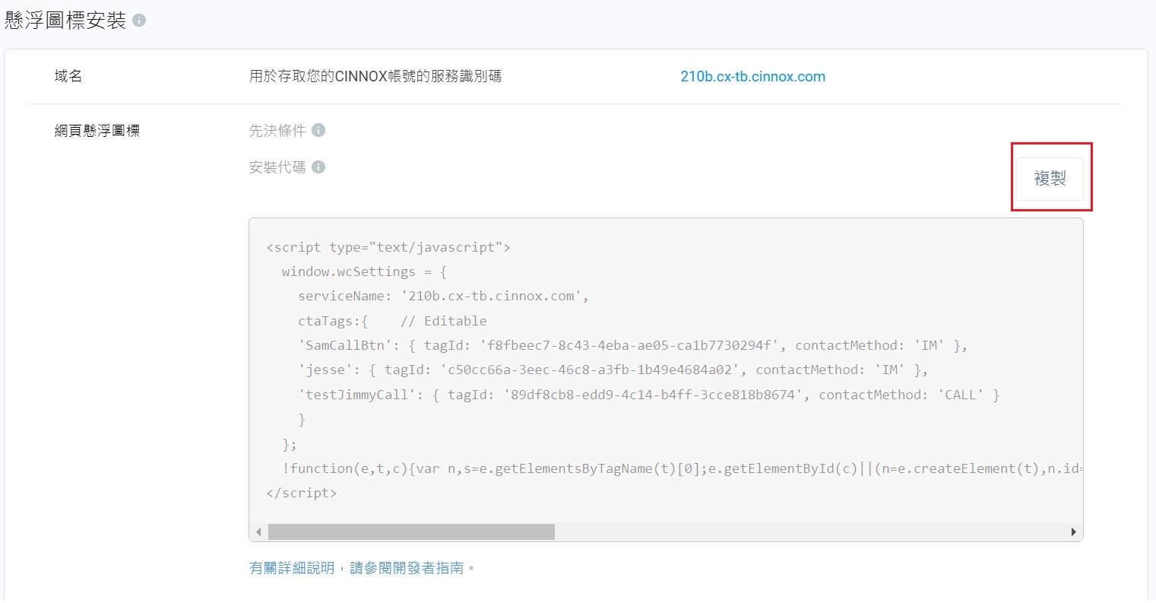Click the 懸浮圖標安裝 heading

[x=65, y=21]
